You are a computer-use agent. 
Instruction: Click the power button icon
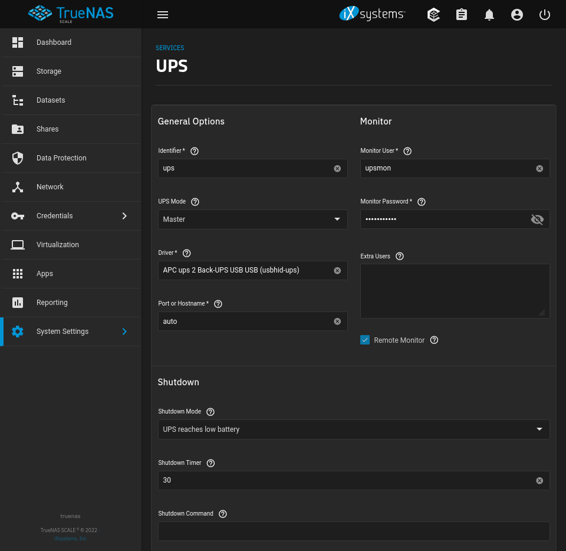click(x=544, y=15)
